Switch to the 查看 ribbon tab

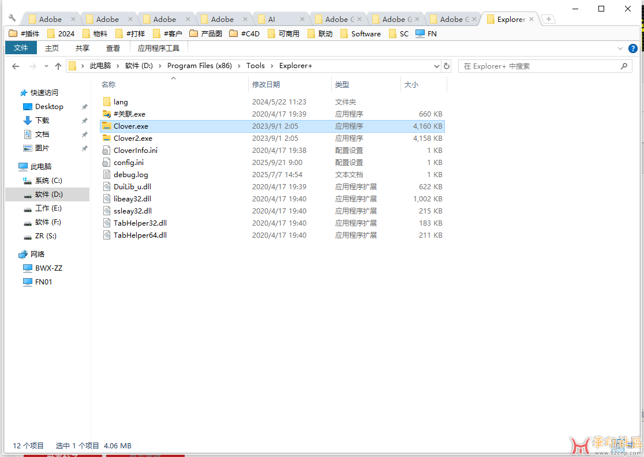(x=113, y=48)
